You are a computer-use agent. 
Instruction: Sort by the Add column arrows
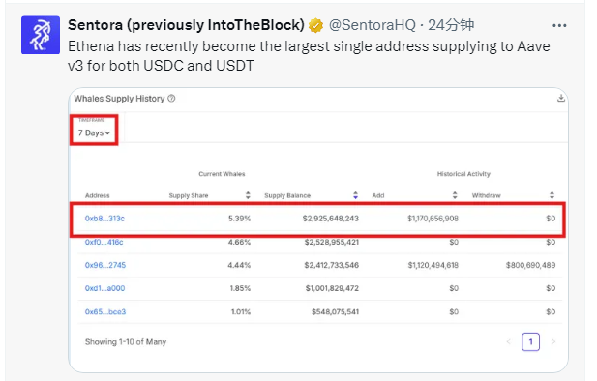click(x=455, y=195)
